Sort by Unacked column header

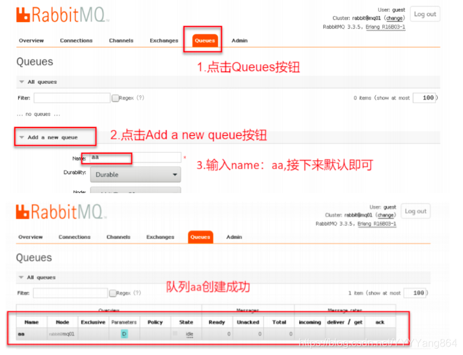[248, 322]
